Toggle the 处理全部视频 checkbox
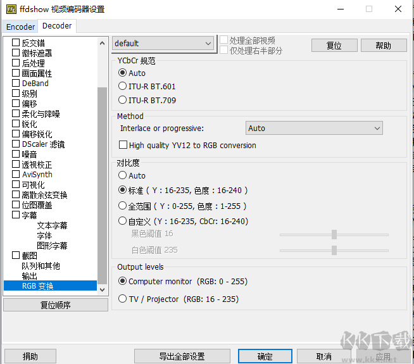This screenshot has height=364, width=414. click(224, 40)
